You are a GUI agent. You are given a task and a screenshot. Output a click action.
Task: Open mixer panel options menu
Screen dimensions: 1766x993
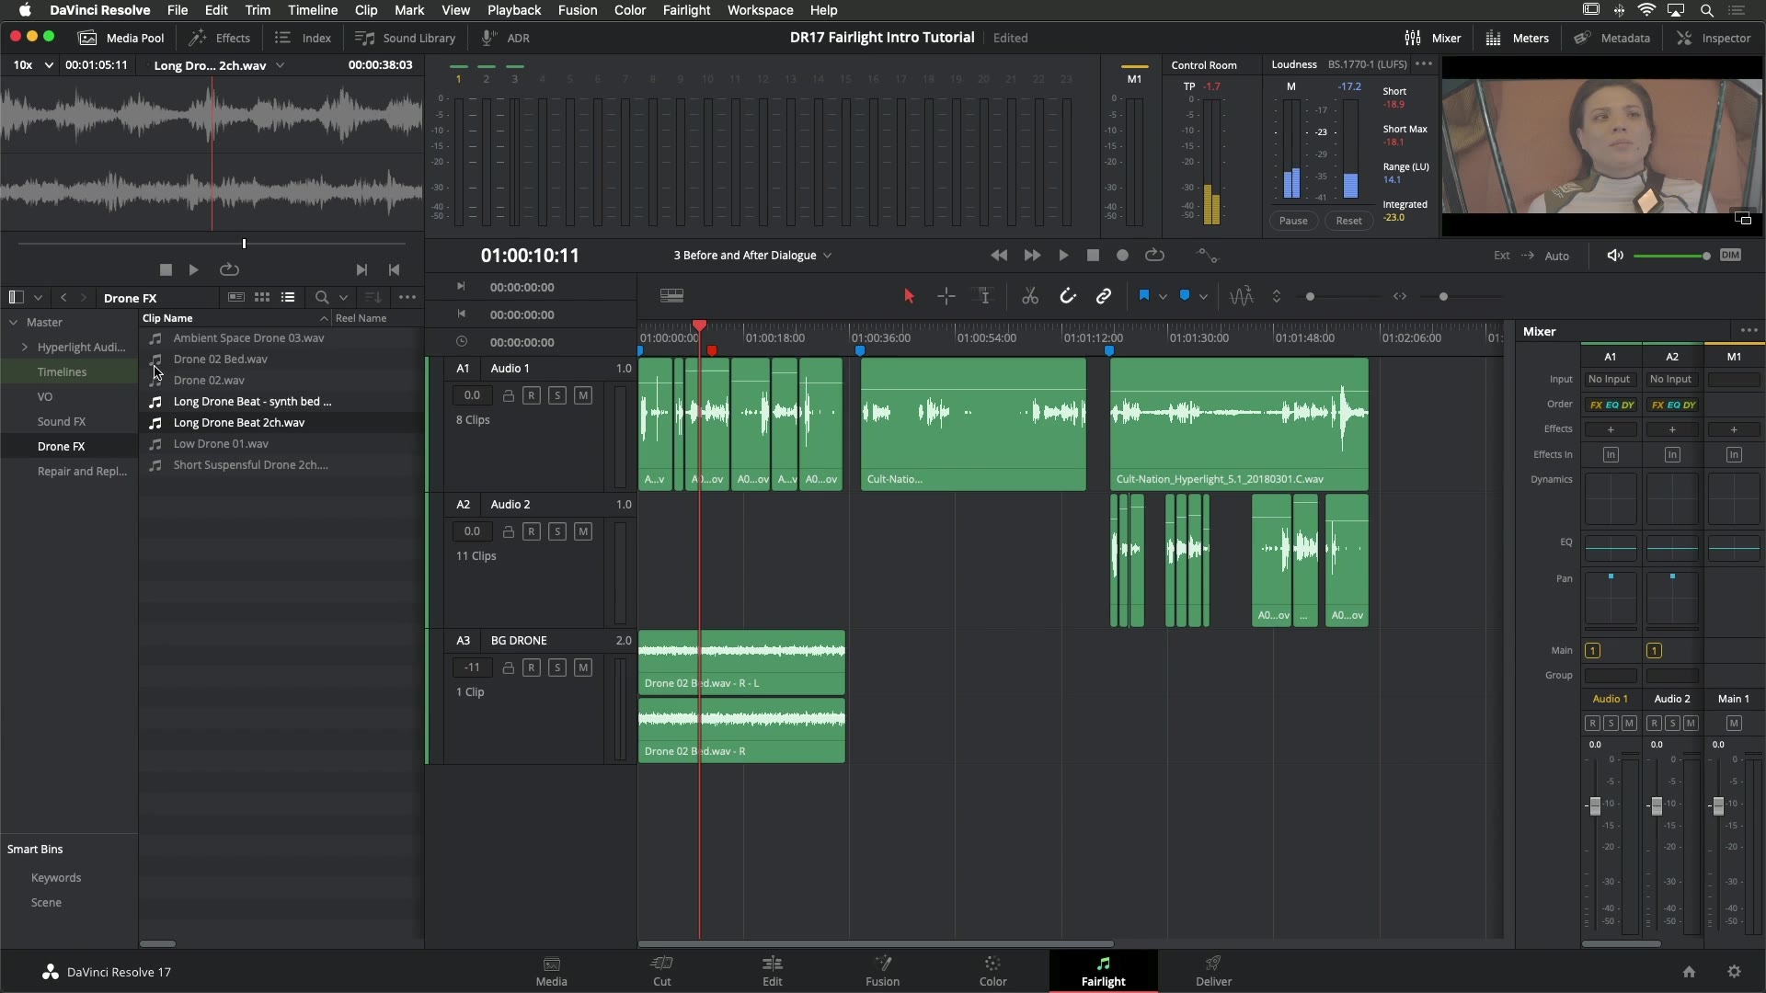coord(1749,331)
